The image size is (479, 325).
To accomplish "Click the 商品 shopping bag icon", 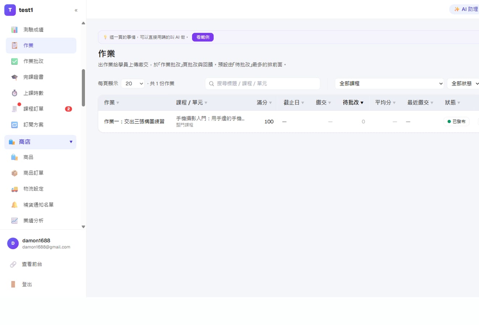I will [x=14, y=157].
